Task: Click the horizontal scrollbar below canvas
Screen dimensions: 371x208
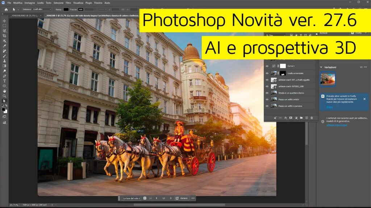Action: click(x=179, y=205)
